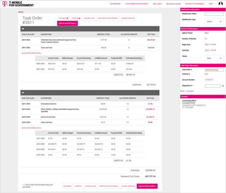This screenshot has width=226, height=193.
Task: Change the Status dropdown set to Open
Action: [214, 58]
